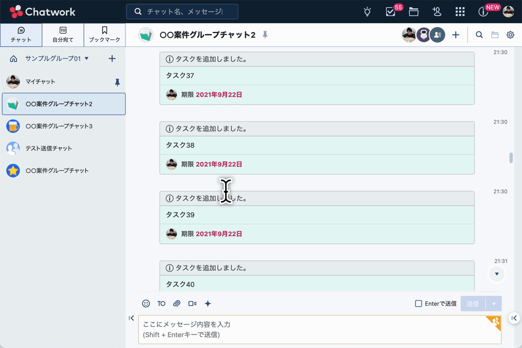Open contact management icon
This screenshot has height=348, width=522.
437,12
